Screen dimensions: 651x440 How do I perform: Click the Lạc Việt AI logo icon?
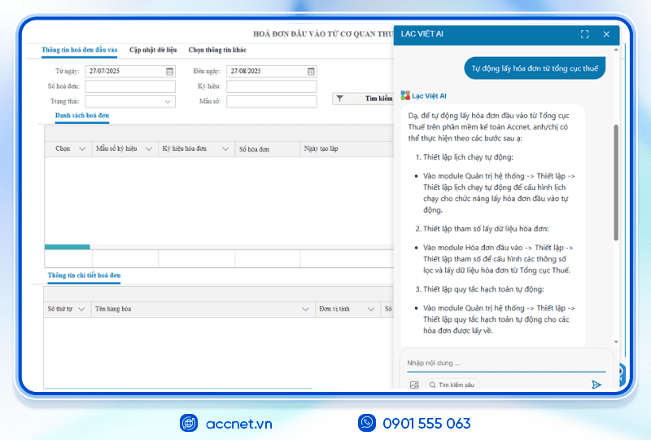click(x=405, y=95)
